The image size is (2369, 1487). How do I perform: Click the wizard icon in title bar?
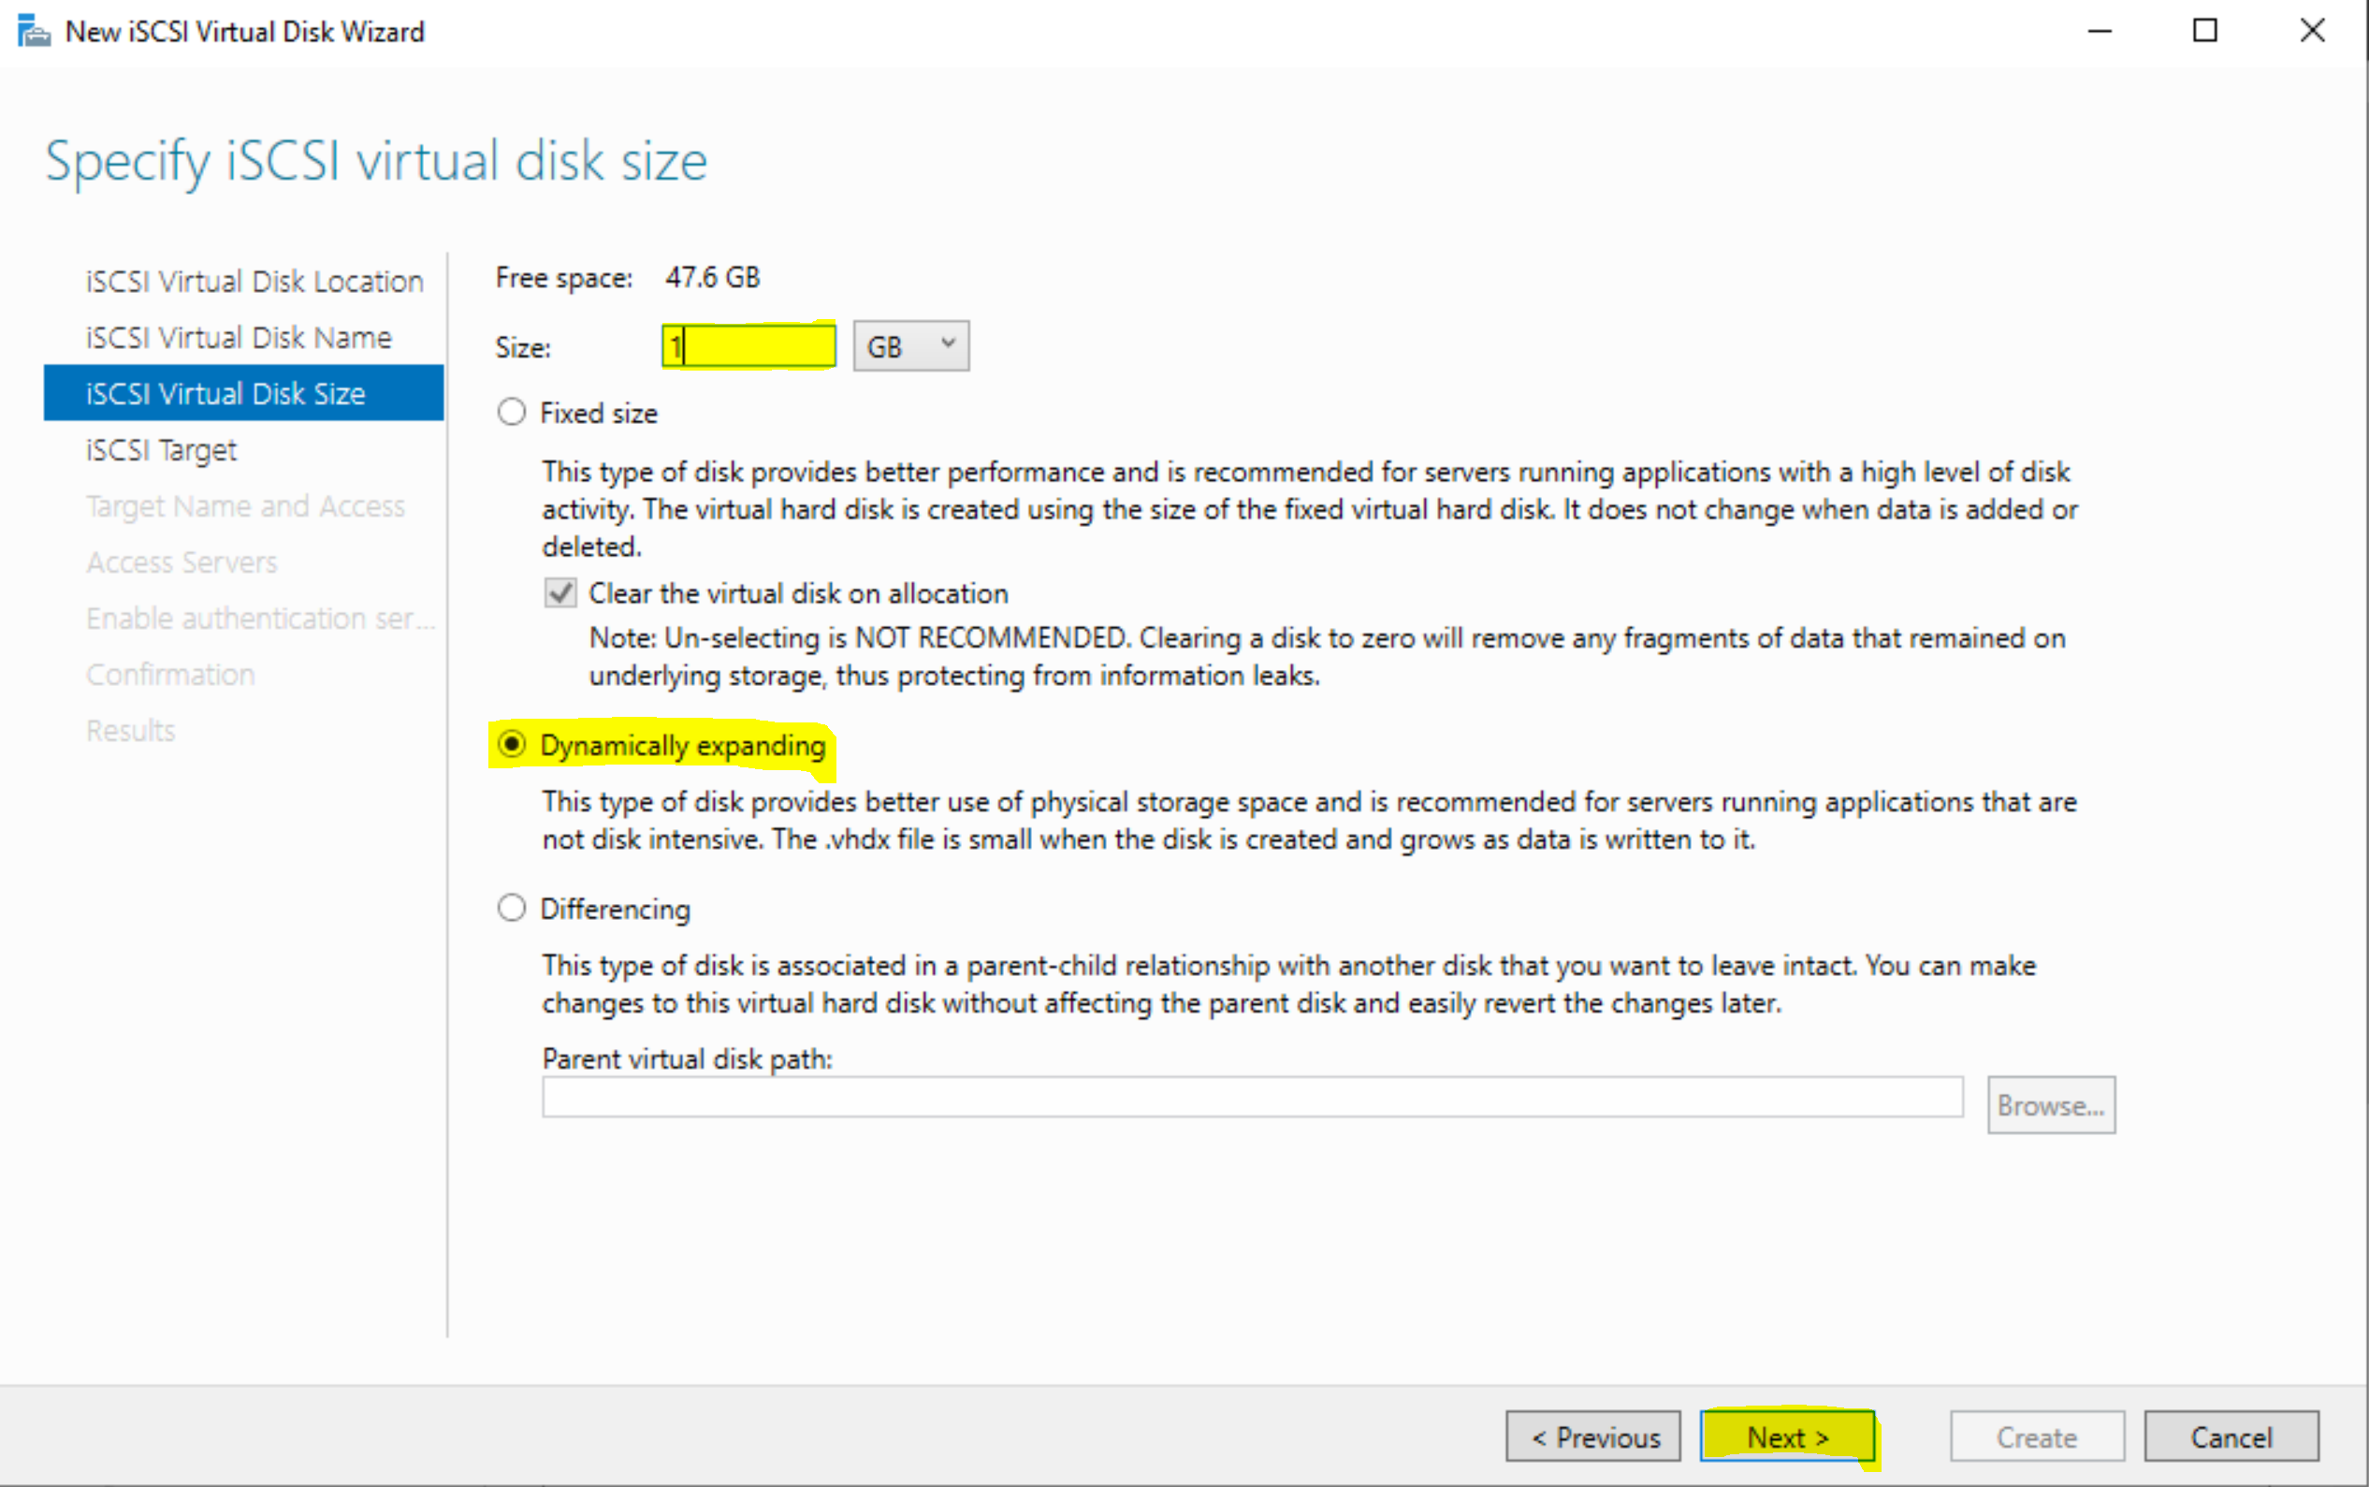[34, 32]
